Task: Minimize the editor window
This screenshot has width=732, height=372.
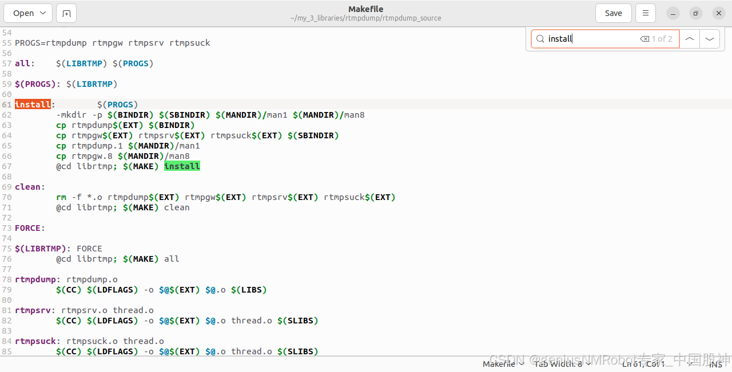Action: 673,13
